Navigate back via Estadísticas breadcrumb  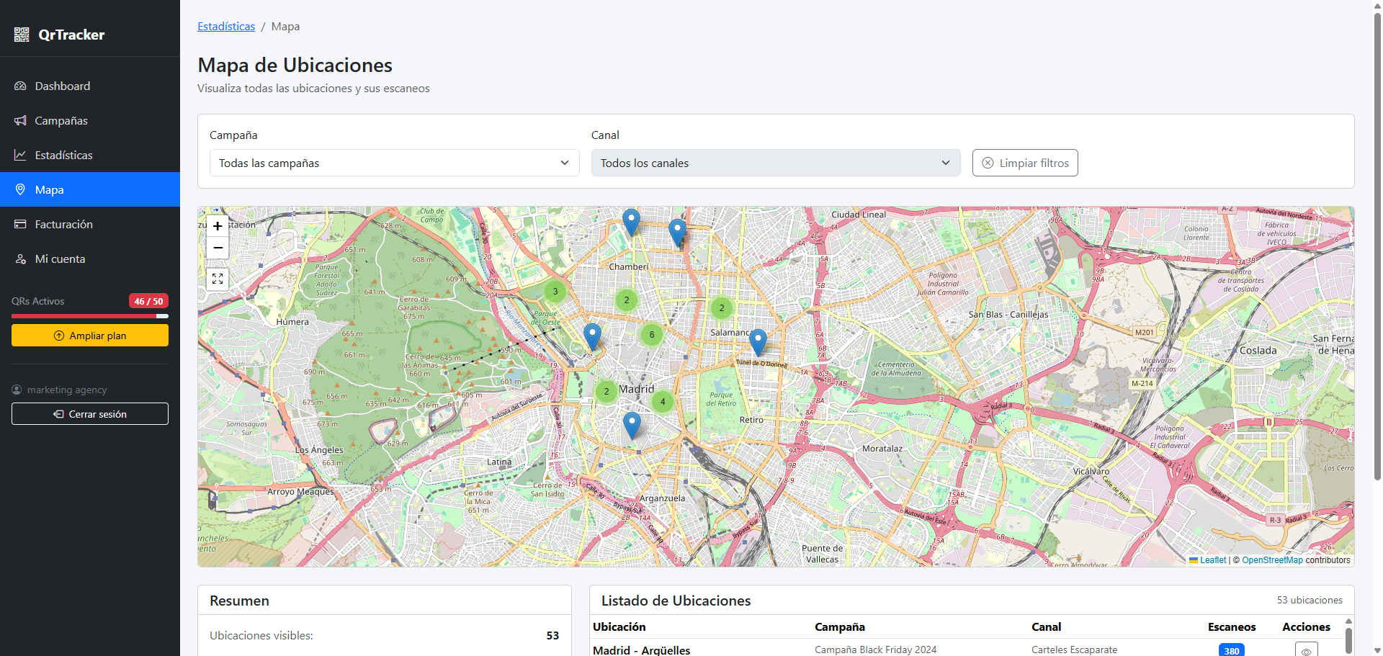(226, 26)
